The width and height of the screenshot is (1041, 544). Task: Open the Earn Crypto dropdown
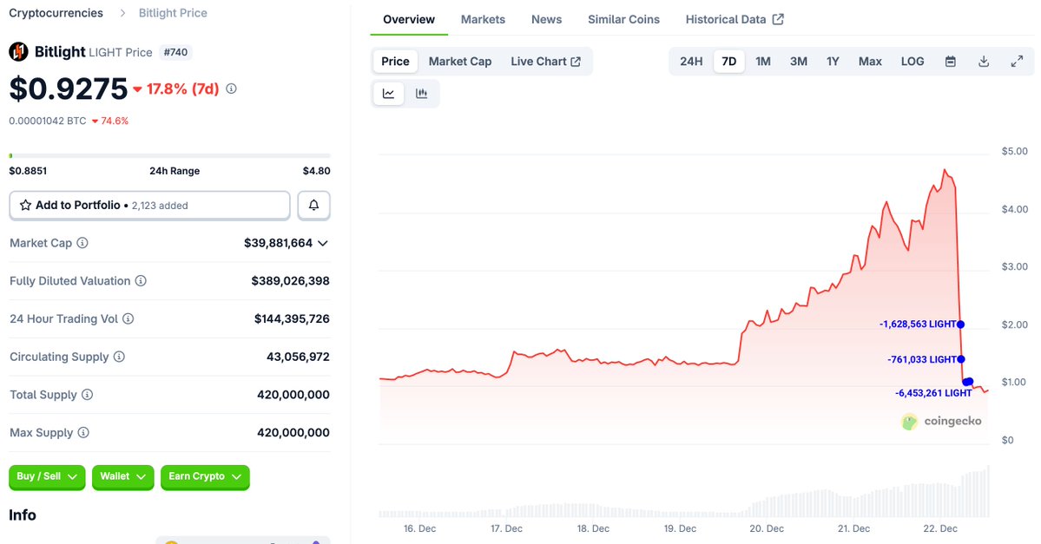click(205, 476)
